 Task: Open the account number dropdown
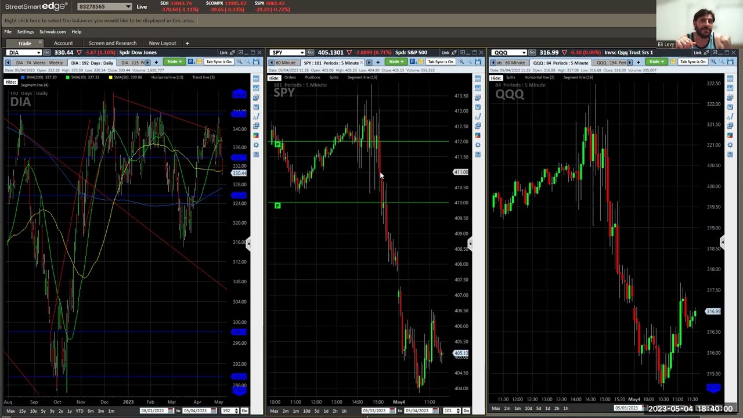(x=128, y=6)
